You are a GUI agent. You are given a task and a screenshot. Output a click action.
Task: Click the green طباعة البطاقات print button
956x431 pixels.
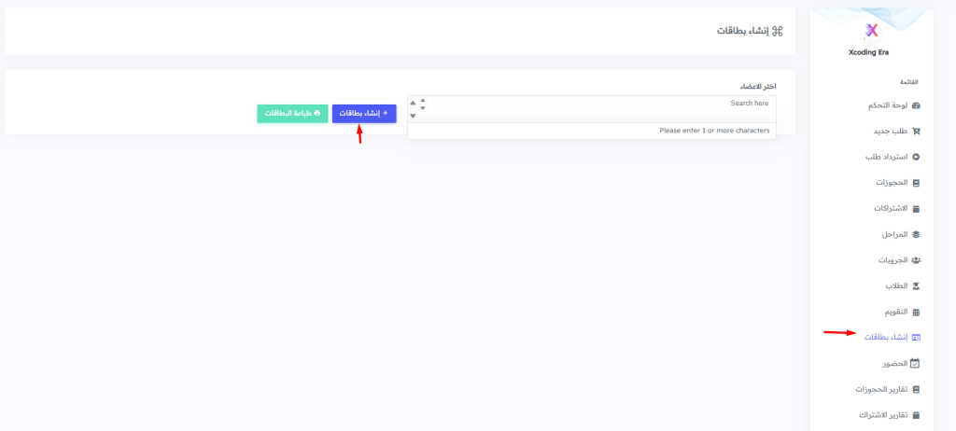coord(292,114)
